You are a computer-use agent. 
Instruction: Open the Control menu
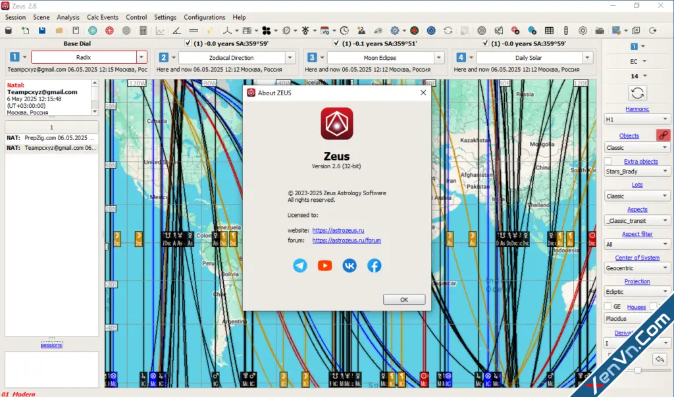click(x=136, y=17)
